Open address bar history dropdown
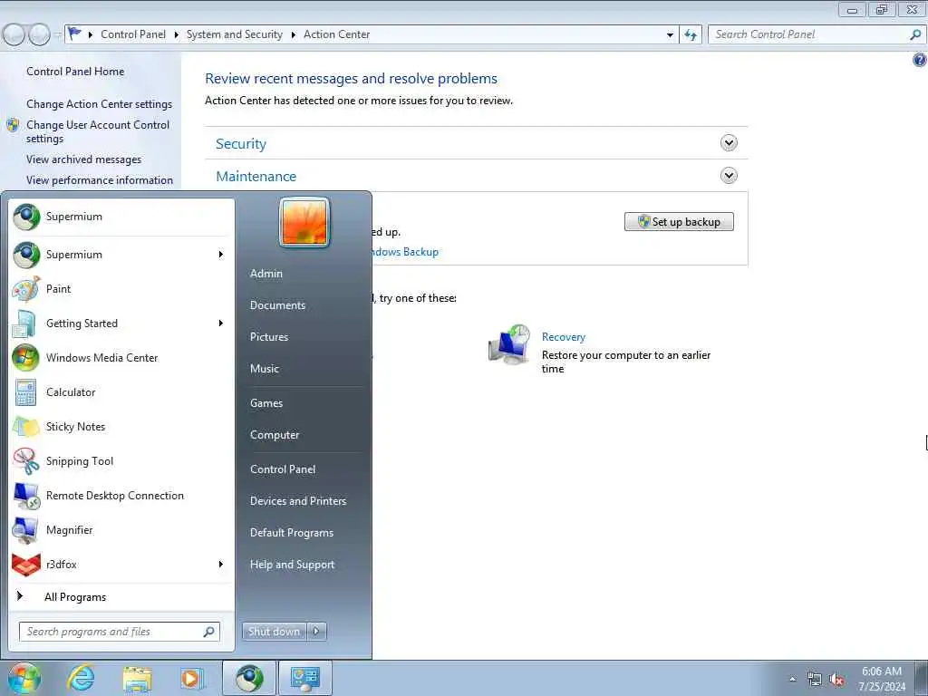928x696 pixels. [670, 35]
